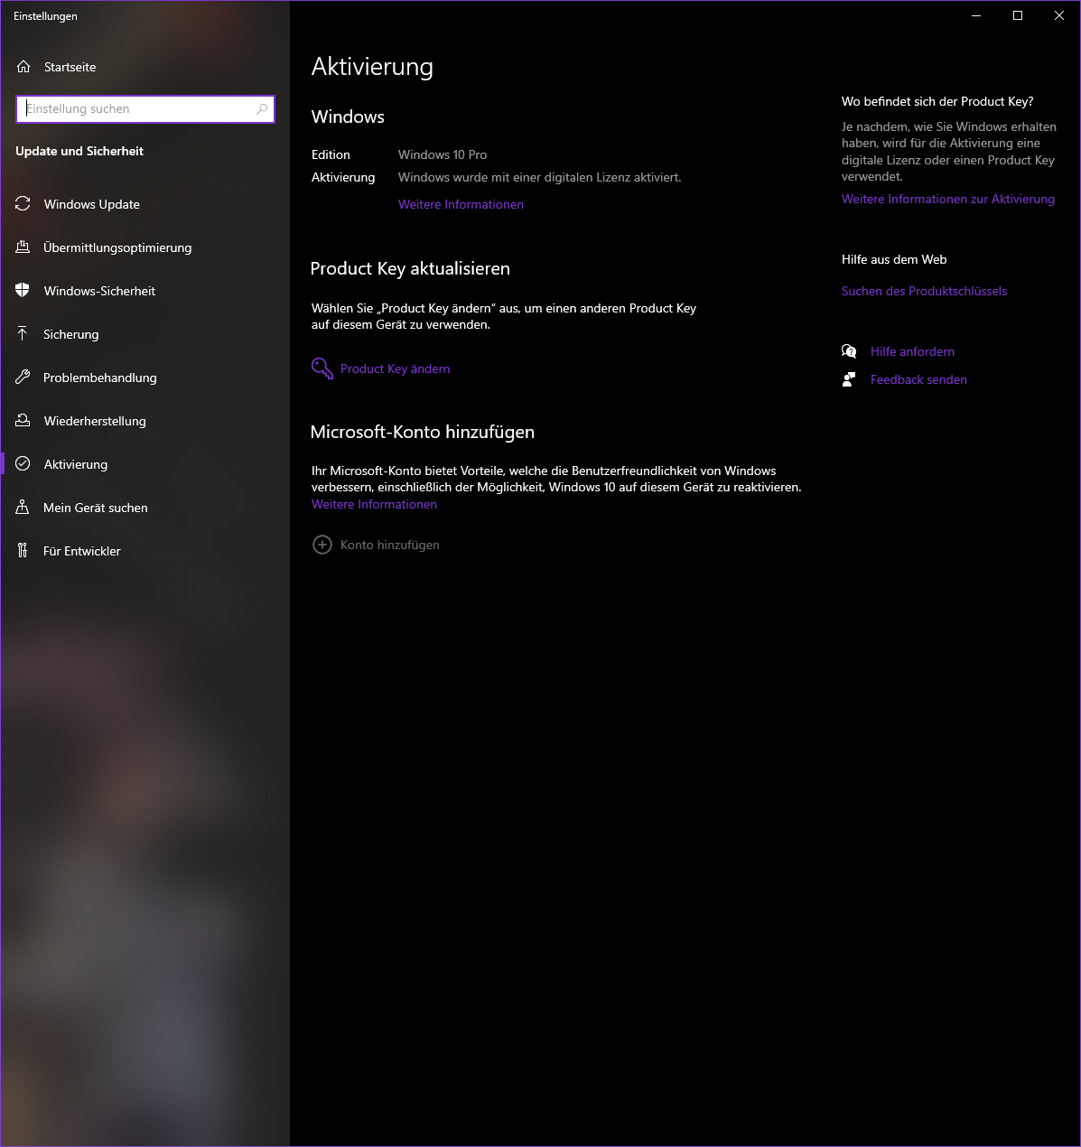Select the Aktivierung sidebar entry

(144, 464)
